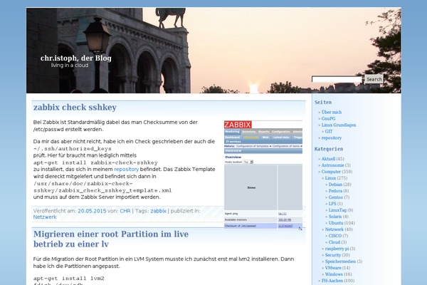Screen dimensions: 427x285
Task: Open author link CHR
Action: (125, 211)
